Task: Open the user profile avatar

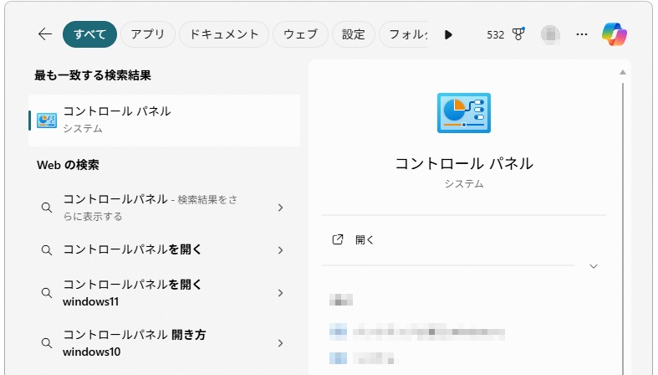Action: (550, 34)
